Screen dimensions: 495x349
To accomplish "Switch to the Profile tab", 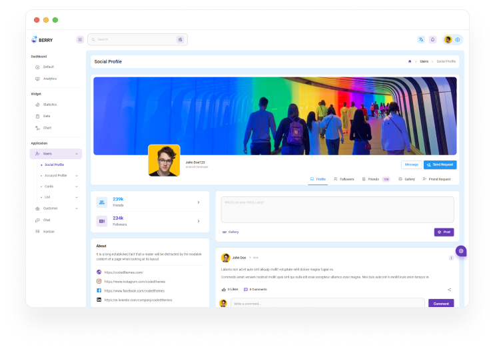I will pyautogui.click(x=318, y=179).
